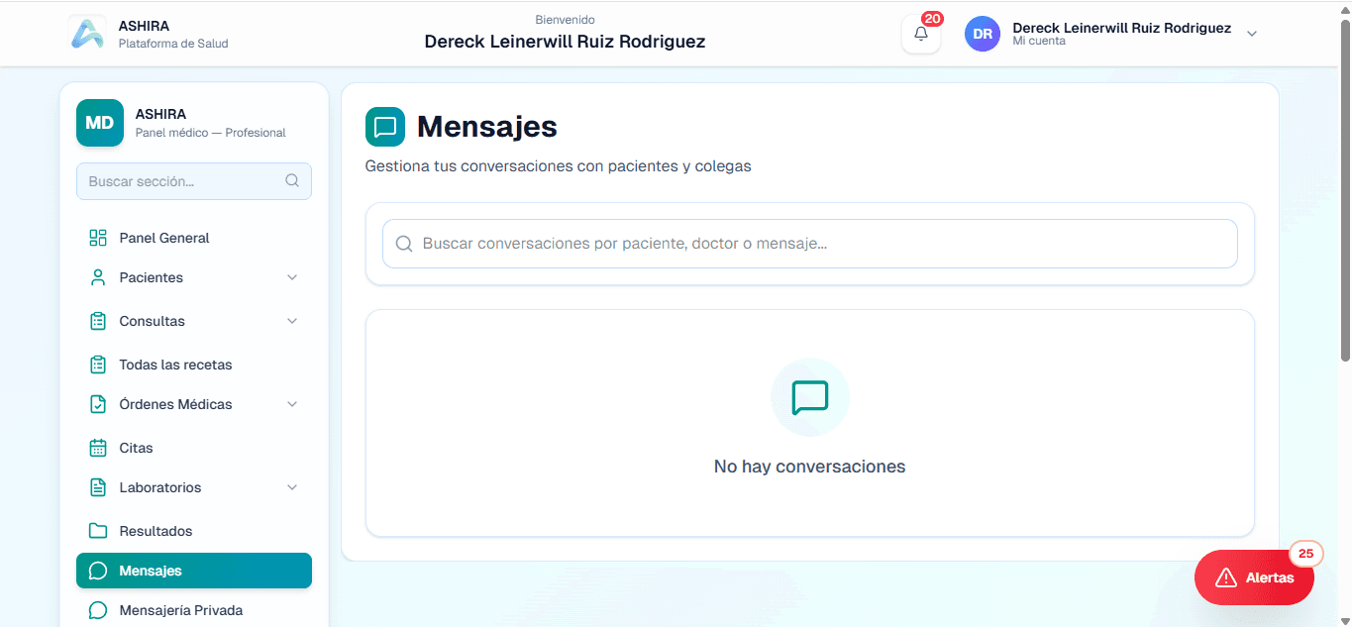Screen dimensions: 1352x627
Task: Expand the Consultas section
Action: (x=291, y=321)
